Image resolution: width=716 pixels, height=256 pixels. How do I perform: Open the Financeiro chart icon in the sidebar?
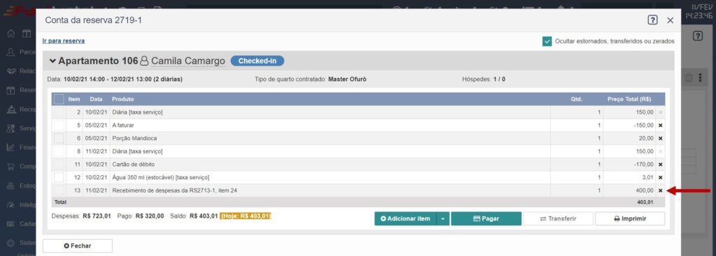(11, 148)
